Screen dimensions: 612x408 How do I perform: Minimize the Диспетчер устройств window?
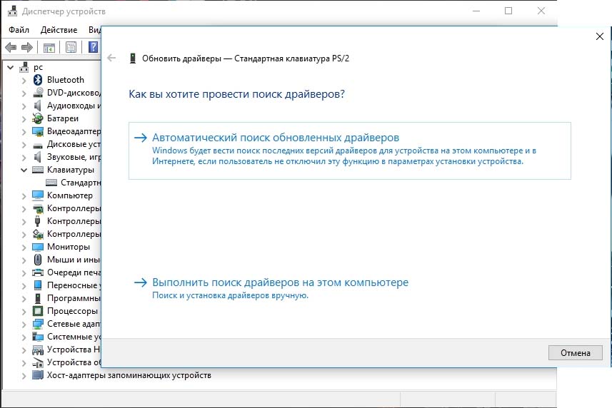[476, 11]
